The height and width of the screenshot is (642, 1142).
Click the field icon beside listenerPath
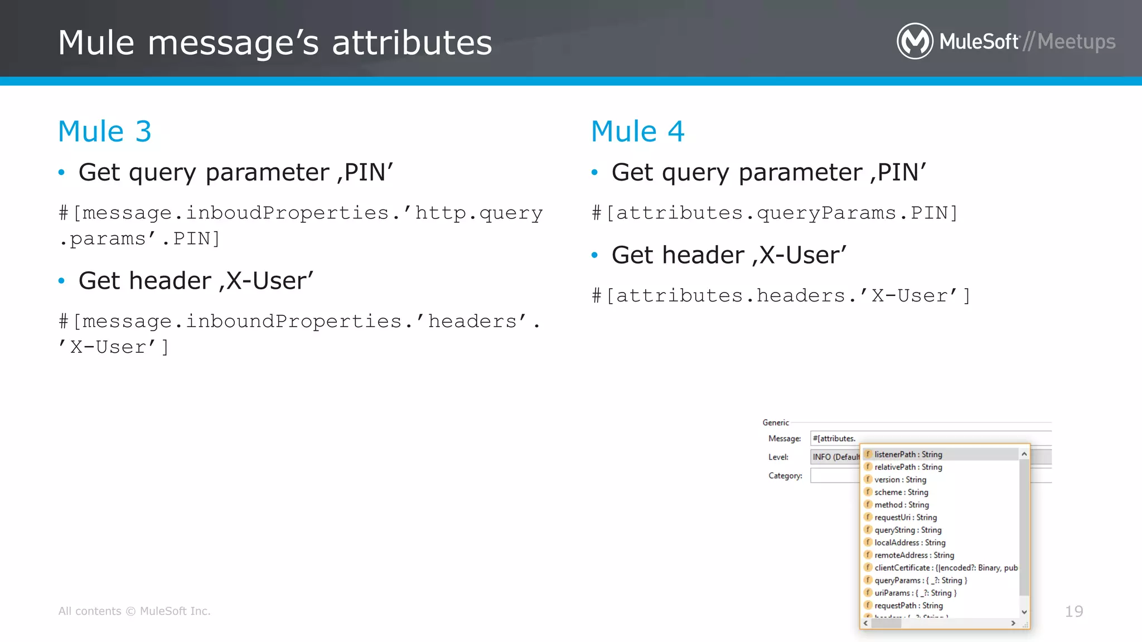pos(868,454)
